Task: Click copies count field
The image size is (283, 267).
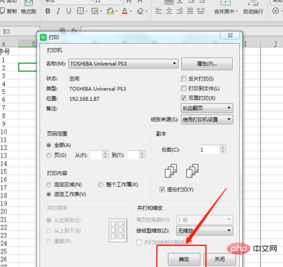Action: [209, 150]
